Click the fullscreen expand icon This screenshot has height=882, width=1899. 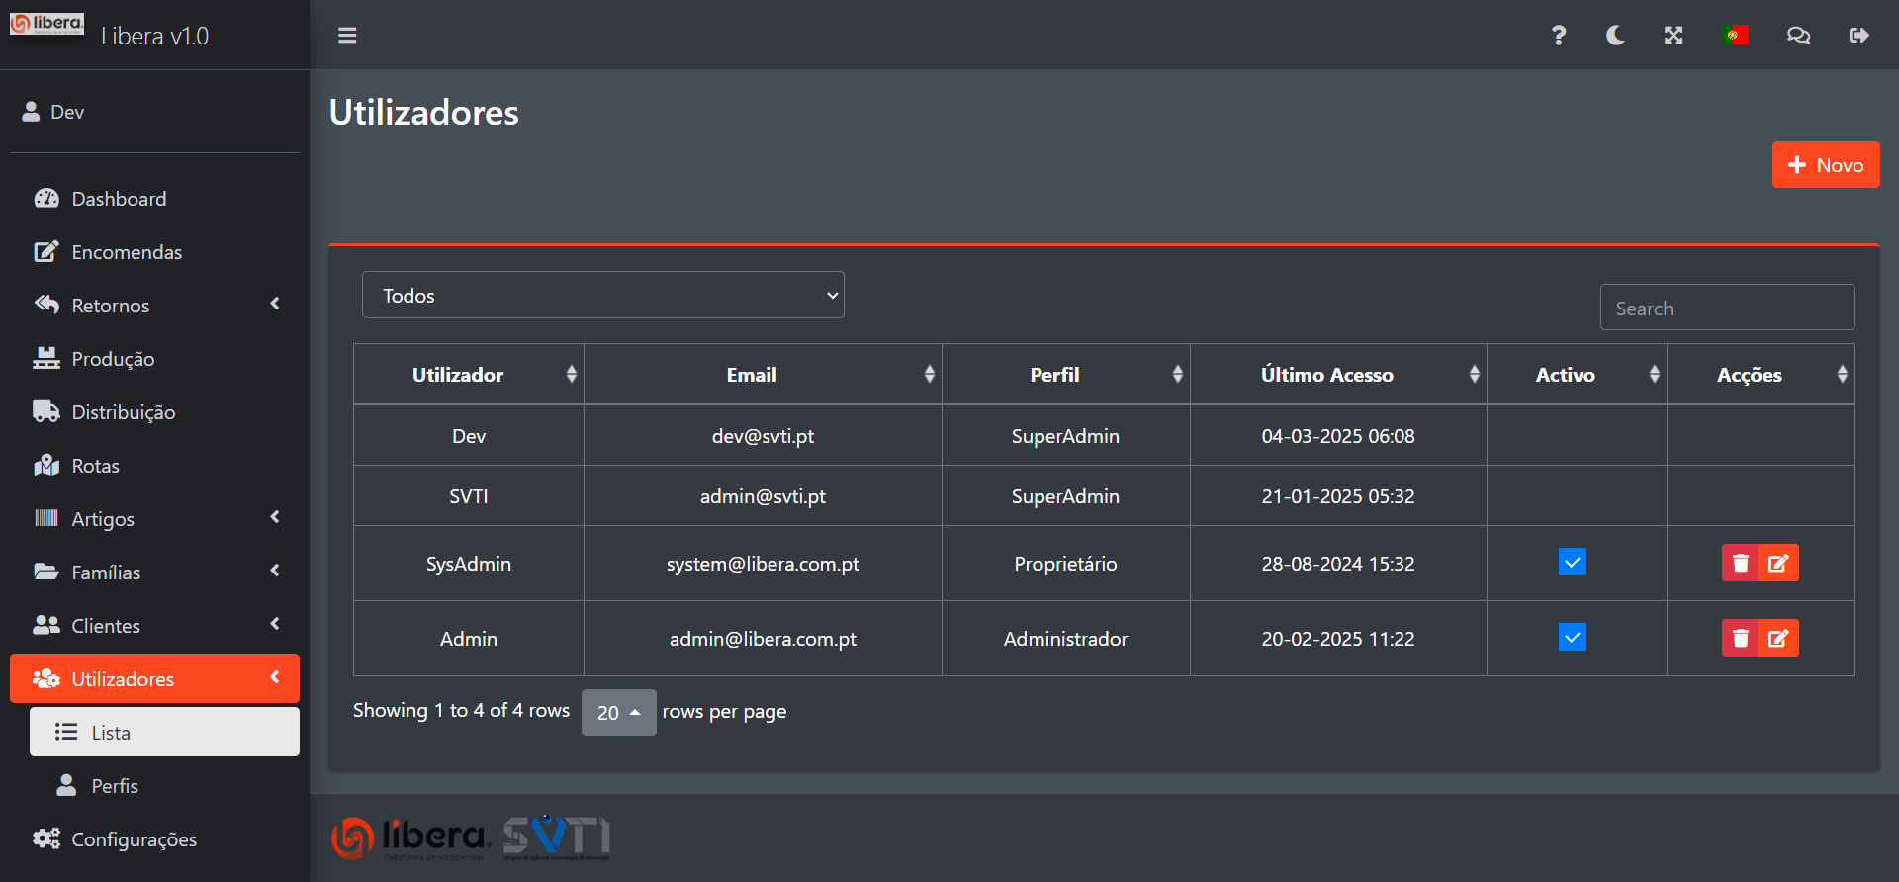1673,36
